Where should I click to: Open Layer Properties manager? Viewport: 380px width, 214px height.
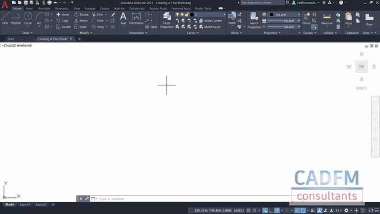pos(167,20)
